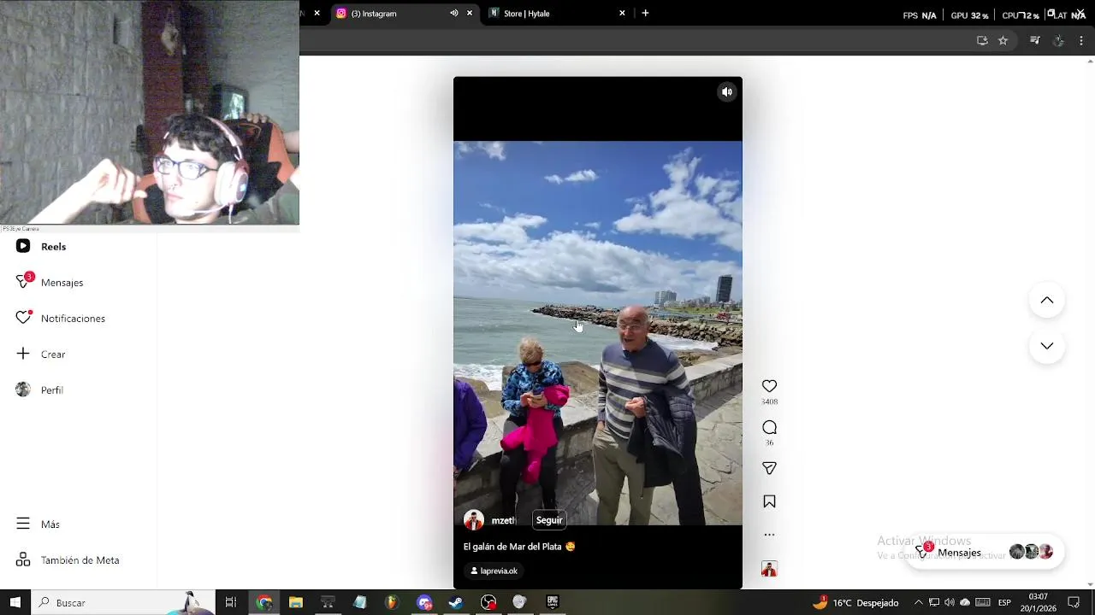Open Task View in the taskbar

click(x=231, y=602)
